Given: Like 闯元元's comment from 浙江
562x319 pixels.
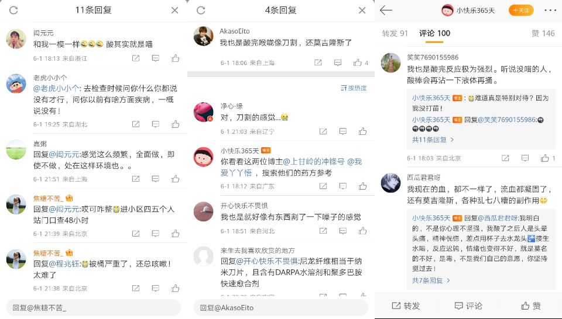Looking at the screenshot, I should [175, 58].
